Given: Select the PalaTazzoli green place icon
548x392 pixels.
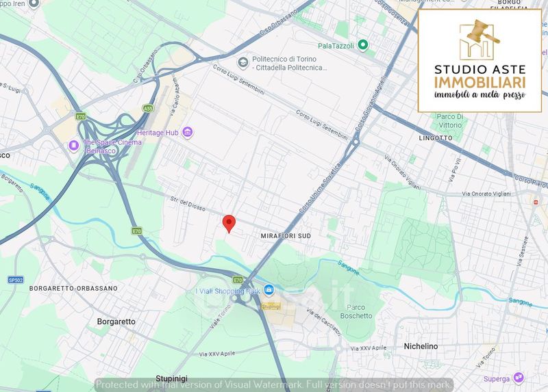Looking at the screenshot, I should [x=363, y=45].
